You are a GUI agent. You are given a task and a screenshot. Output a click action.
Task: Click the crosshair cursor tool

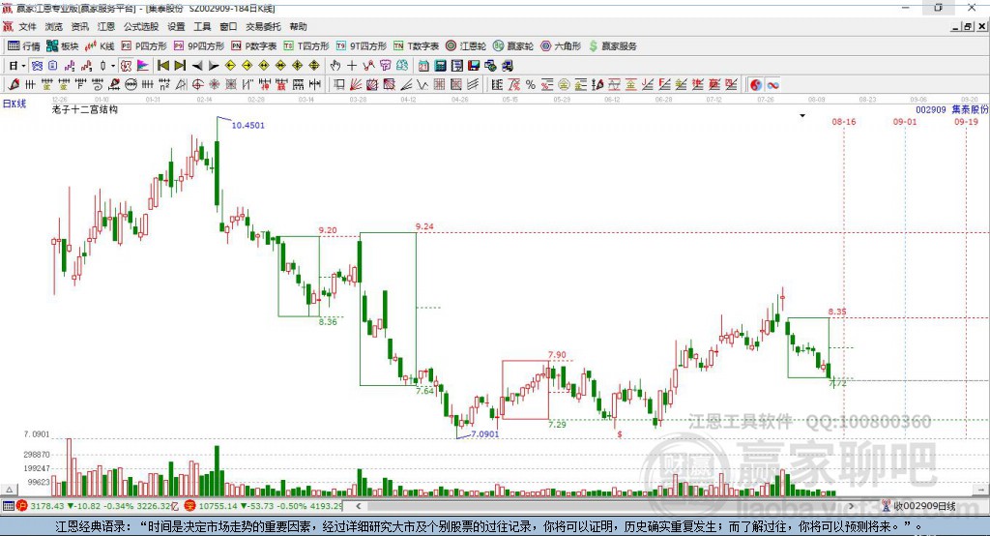[x=352, y=66]
